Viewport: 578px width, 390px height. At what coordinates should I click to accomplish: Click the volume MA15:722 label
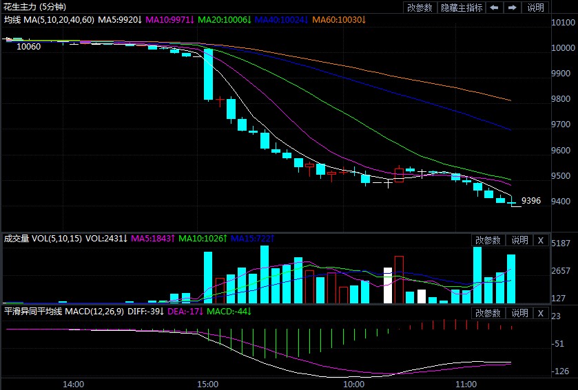click(253, 239)
